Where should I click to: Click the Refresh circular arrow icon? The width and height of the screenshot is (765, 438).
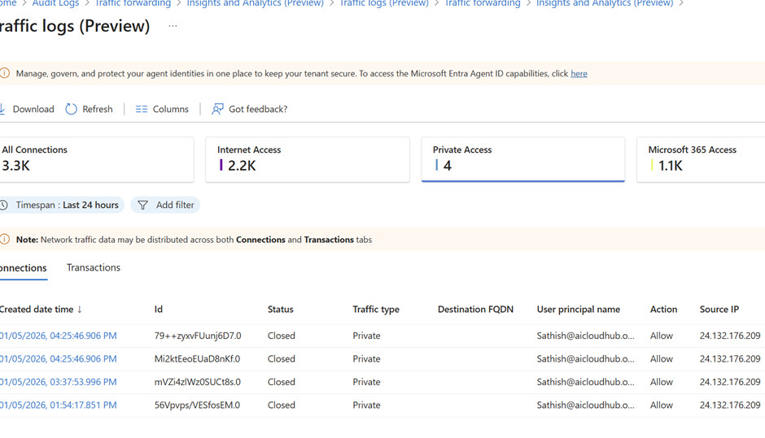point(72,109)
